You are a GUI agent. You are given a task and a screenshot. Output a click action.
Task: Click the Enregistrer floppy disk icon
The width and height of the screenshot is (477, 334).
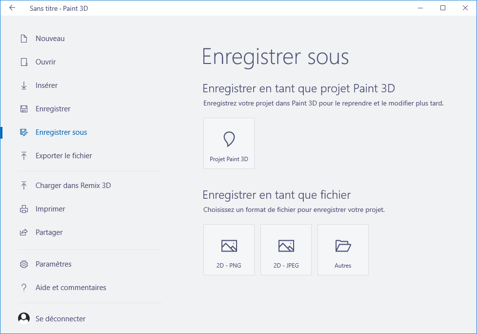24,109
